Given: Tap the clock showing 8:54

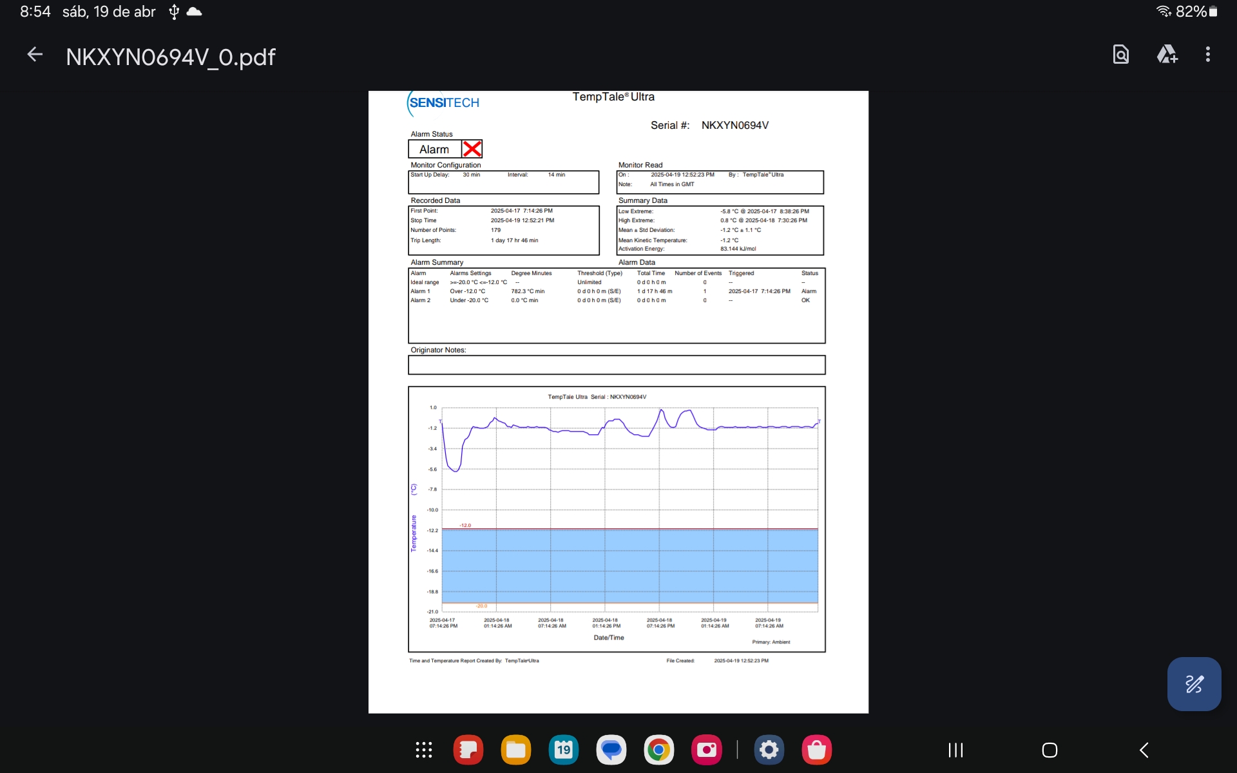Looking at the screenshot, I should (x=35, y=12).
